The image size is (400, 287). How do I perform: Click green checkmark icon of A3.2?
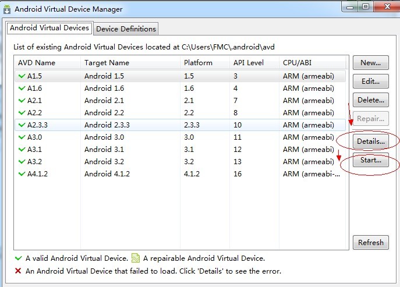click(x=22, y=162)
